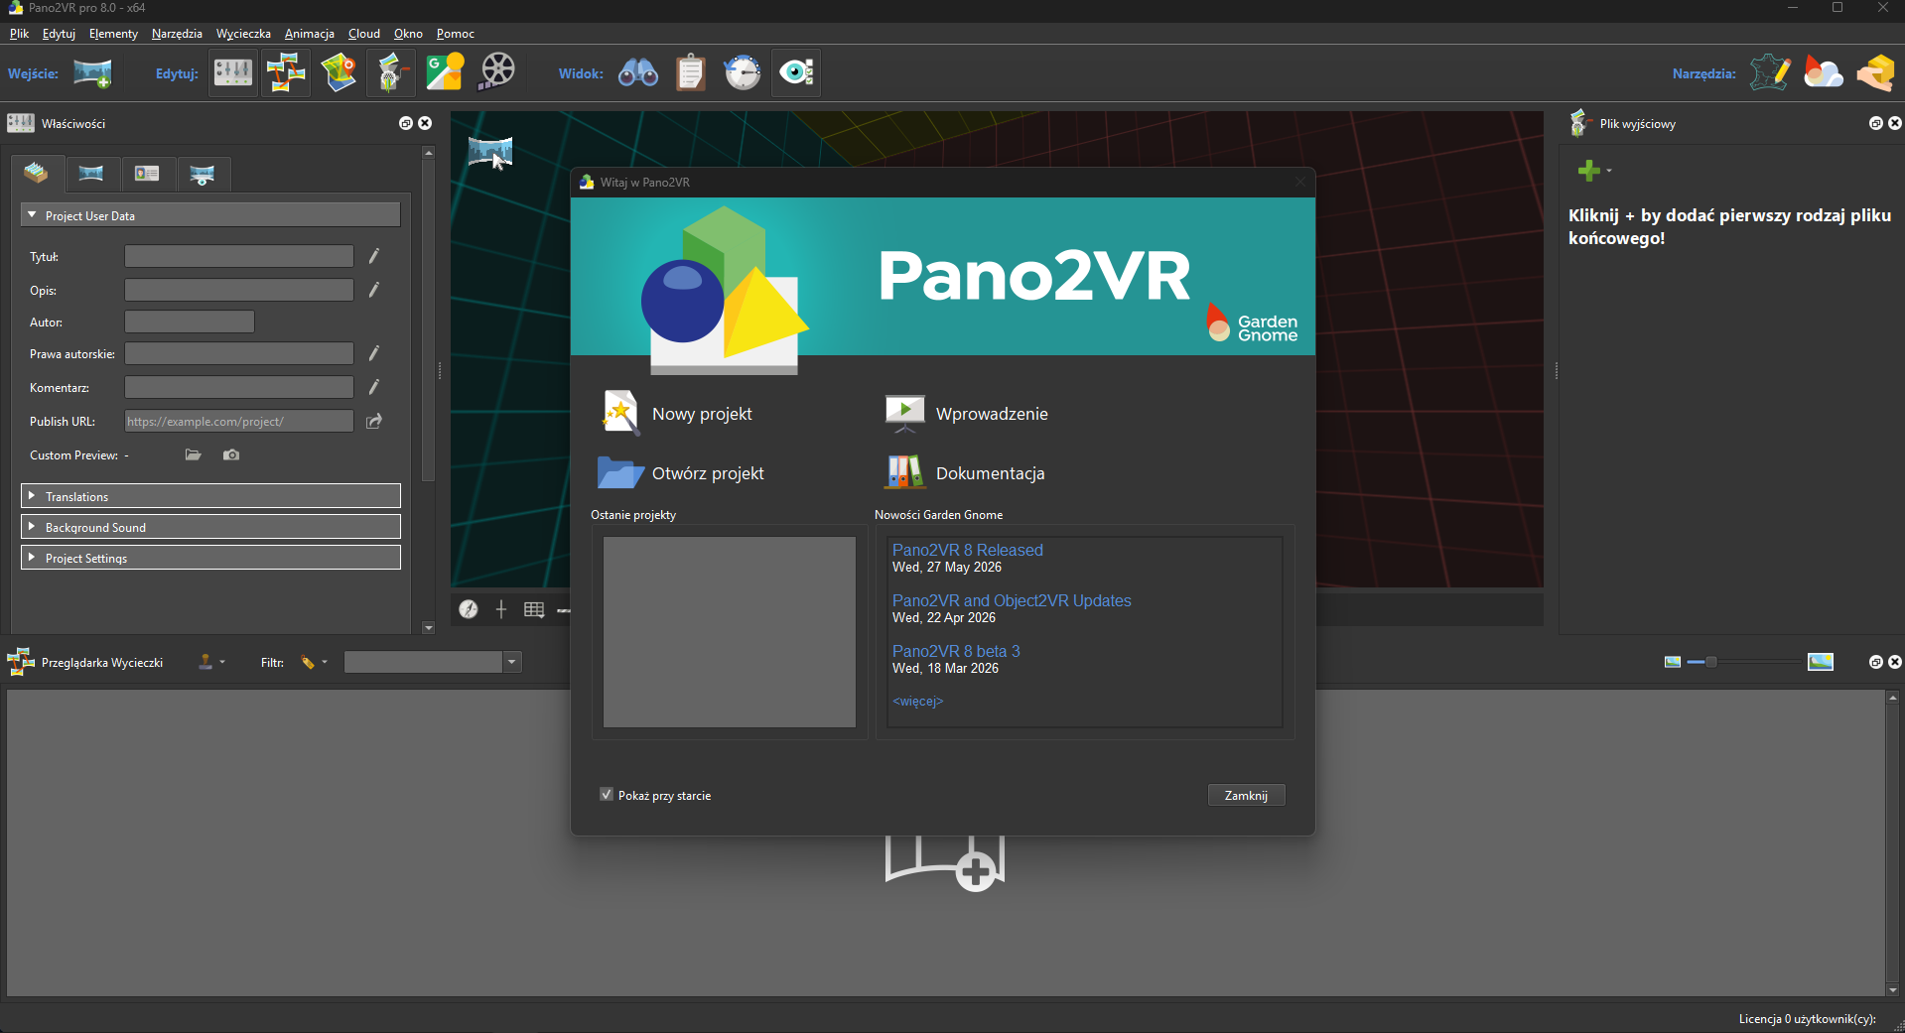This screenshot has height=1033, width=1905.
Task: Float the Plik wyjściowy panel
Action: coord(1876,123)
